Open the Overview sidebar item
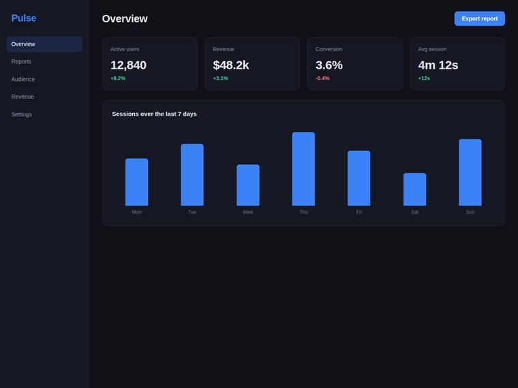 (x=44, y=44)
